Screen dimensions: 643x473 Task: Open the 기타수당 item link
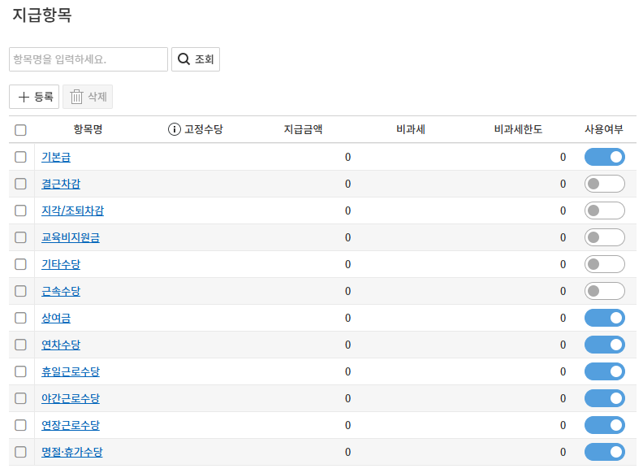(x=61, y=264)
